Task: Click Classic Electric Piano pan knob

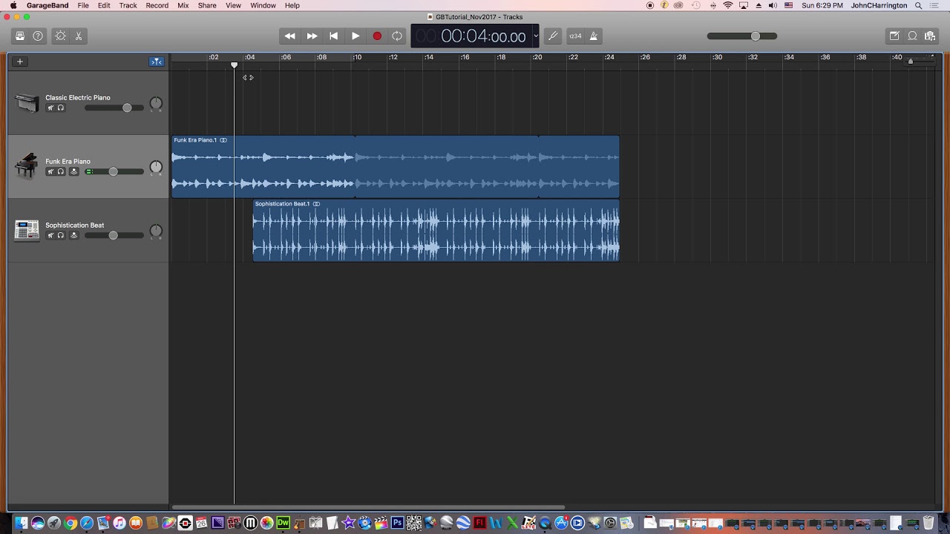Action: (156, 104)
